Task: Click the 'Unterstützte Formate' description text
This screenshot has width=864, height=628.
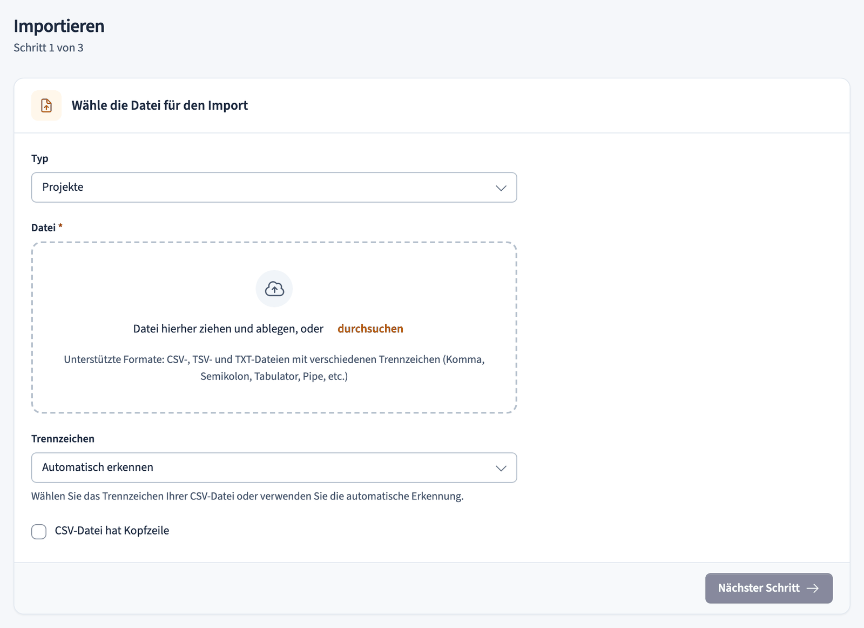Action: click(x=274, y=368)
